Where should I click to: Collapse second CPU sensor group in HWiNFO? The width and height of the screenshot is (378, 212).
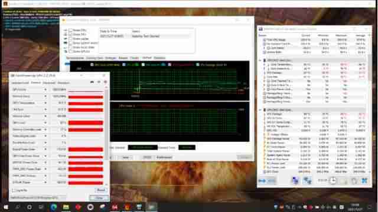(x=260, y=110)
